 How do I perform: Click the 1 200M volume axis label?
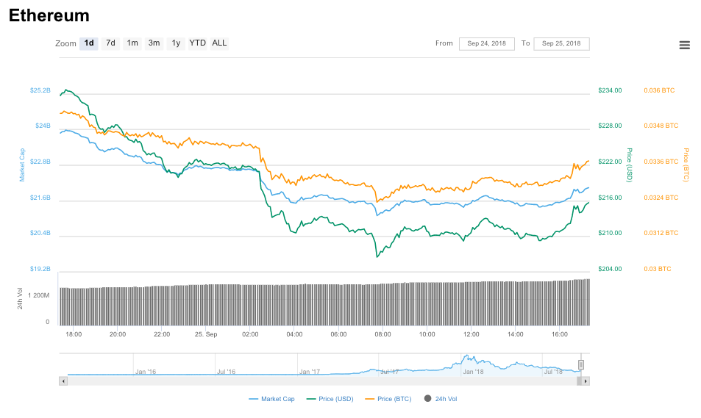coord(38,295)
